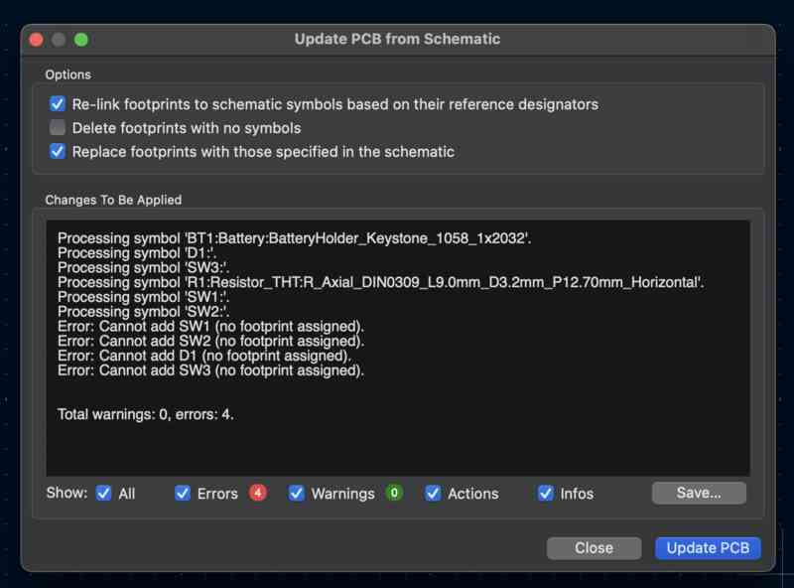Untick the Warnings filter checkbox
Viewport: 794px width, 588px height.
297,494
